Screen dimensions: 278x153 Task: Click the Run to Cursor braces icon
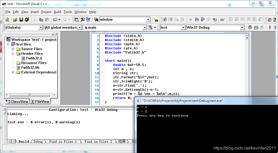pos(215,20)
